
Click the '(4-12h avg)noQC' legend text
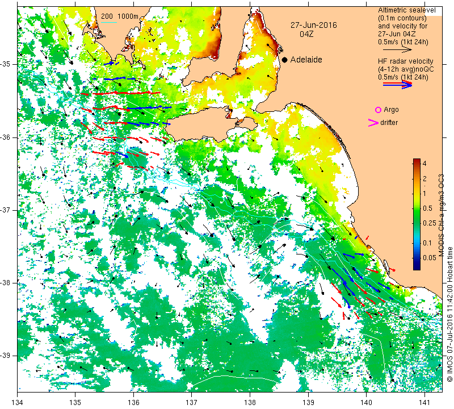click(x=406, y=69)
